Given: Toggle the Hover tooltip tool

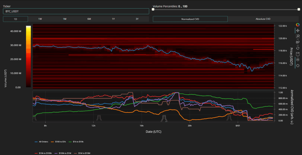Looking at the screenshot, I should (298, 60).
